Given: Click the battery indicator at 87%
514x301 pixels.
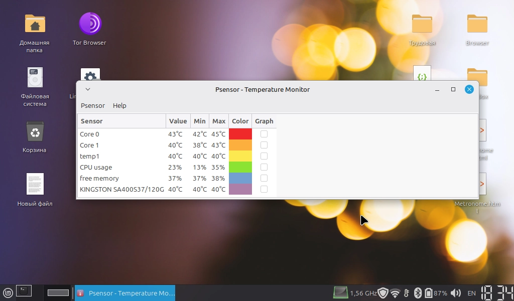Looking at the screenshot, I should (436, 293).
